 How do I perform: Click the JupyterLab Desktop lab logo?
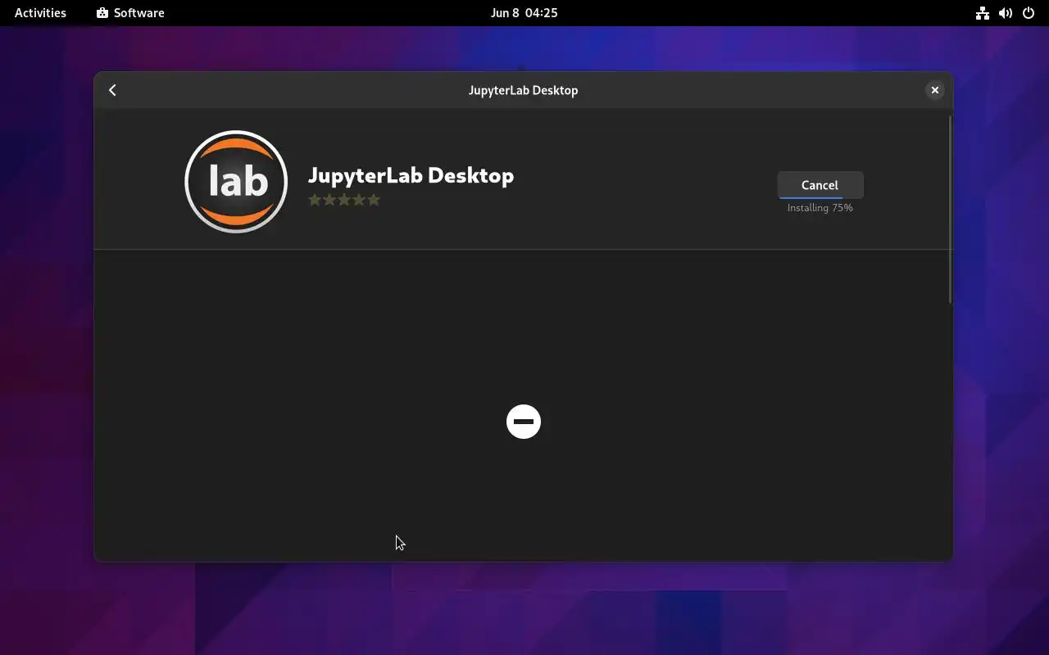pyautogui.click(x=236, y=182)
